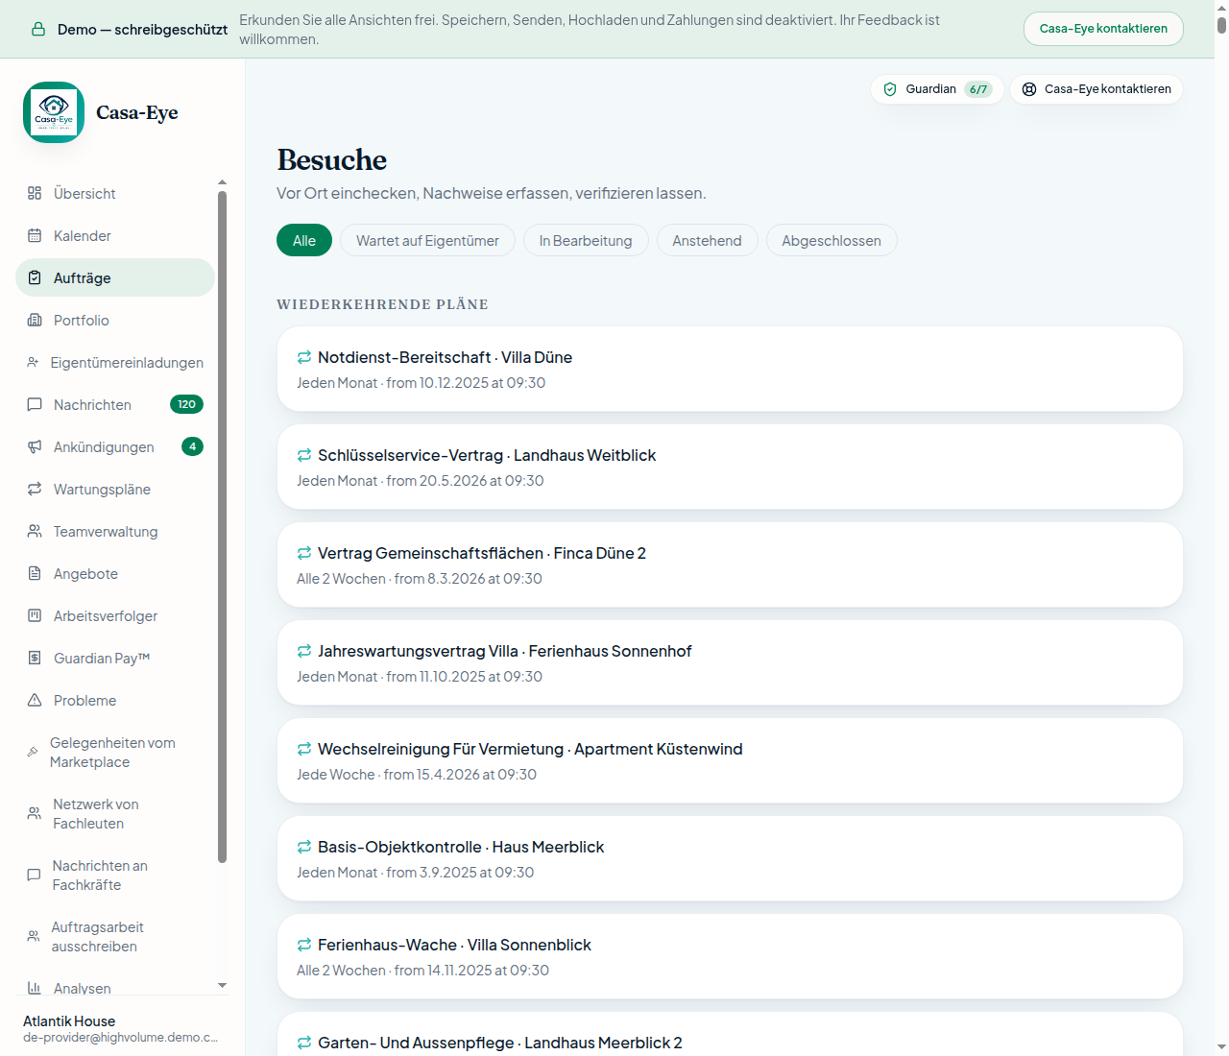Click the Guardian shield icon
The width and height of the screenshot is (1229, 1056).
[x=890, y=89]
